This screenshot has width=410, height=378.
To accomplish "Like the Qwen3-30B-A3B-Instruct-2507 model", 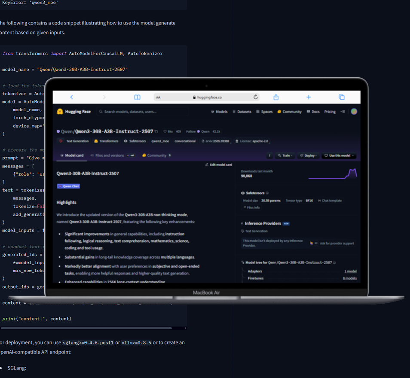I will [168, 131].
